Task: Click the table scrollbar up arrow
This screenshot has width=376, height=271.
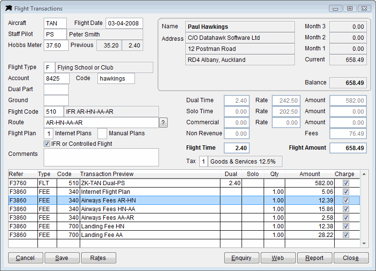Action: (364, 174)
